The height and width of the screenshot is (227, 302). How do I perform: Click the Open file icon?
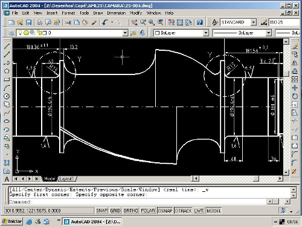(x=20, y=22)
